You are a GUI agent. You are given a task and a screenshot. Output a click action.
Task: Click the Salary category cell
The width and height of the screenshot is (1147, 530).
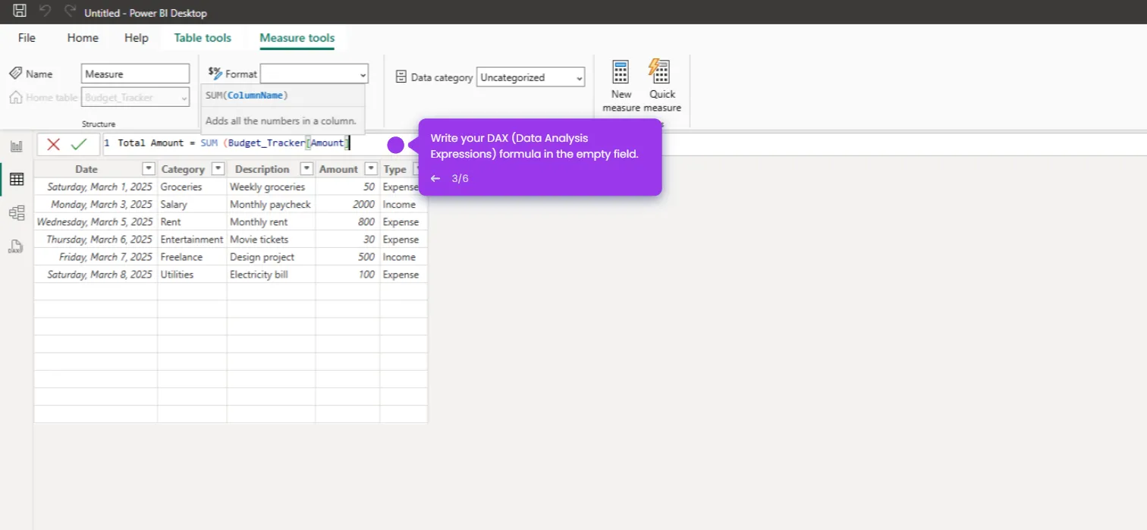[x=192, y=204]
